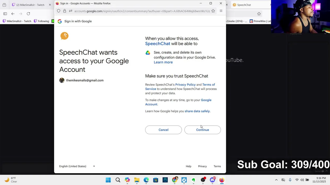Open the Following bookmark
This screenshot has height=185, width=330.
pos(41,21)
